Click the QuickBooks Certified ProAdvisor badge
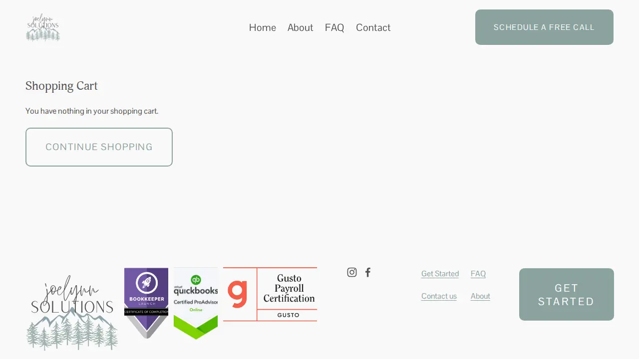The height and width of the screenshot is (359, 639). click(x=196, y=303)
